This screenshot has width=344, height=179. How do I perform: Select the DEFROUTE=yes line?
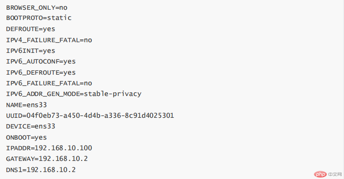(31, 29)
